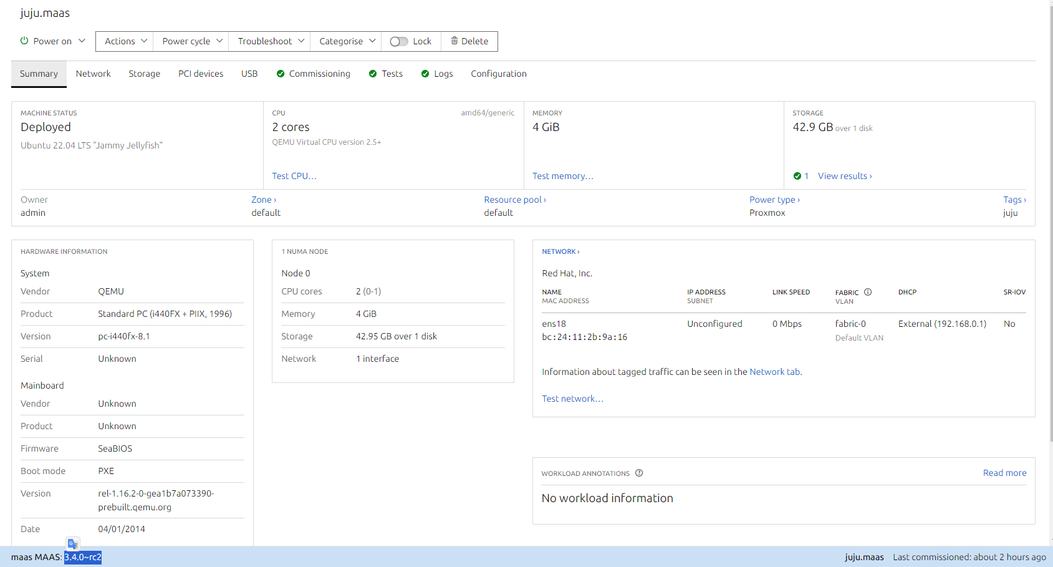Open the Actions dropdown menu

[125, 41]
